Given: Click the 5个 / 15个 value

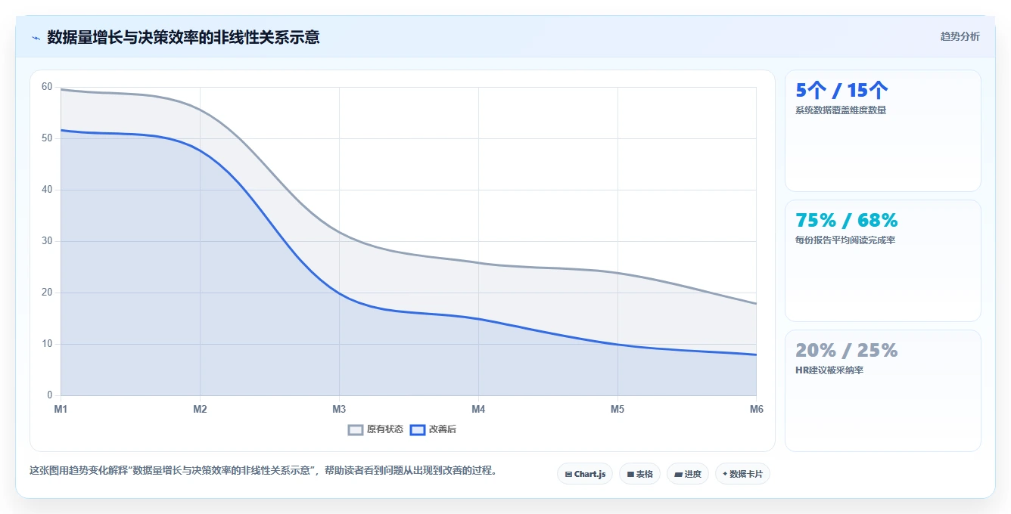Looking at the screenshot, I should 841,91.
